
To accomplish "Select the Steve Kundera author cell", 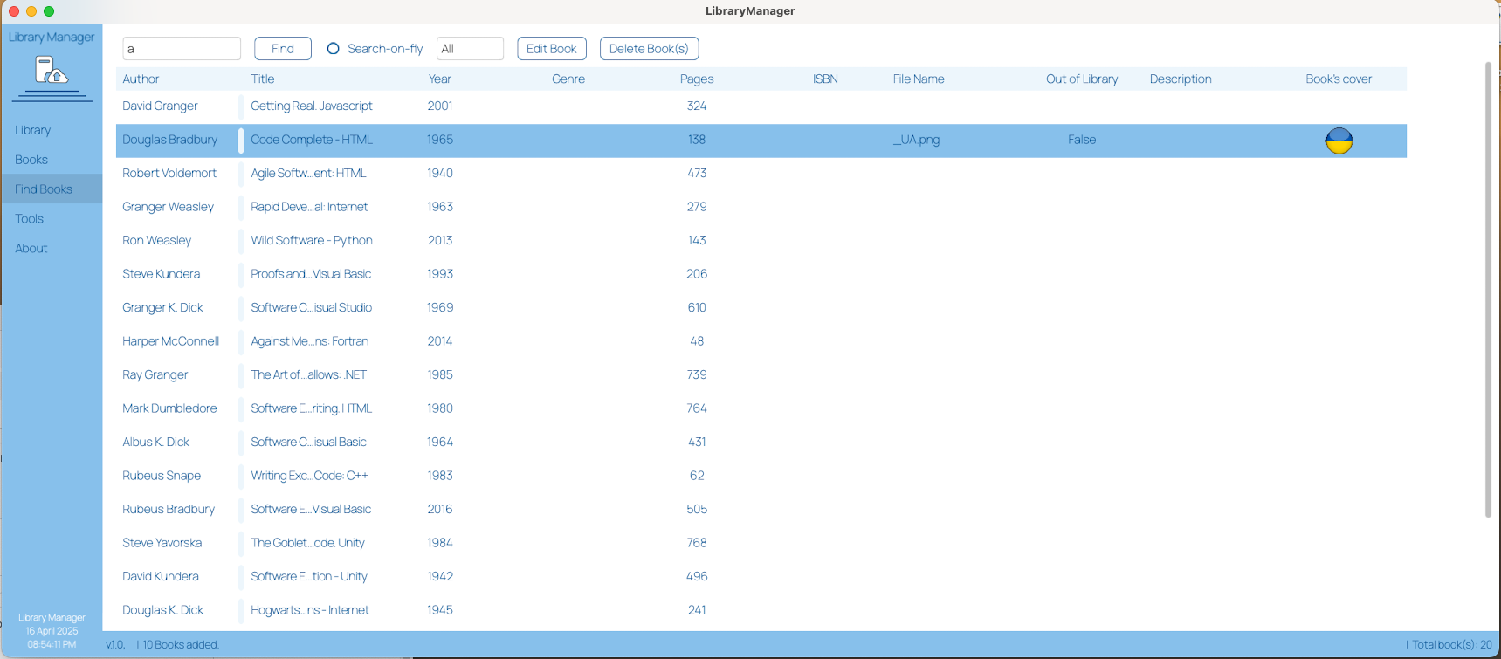I will point(161,274).
